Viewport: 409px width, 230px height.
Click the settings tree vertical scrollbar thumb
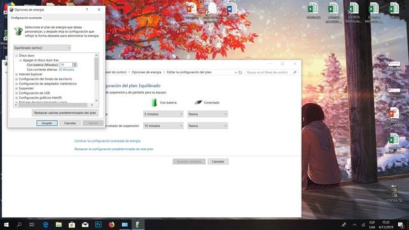[96, 68]
